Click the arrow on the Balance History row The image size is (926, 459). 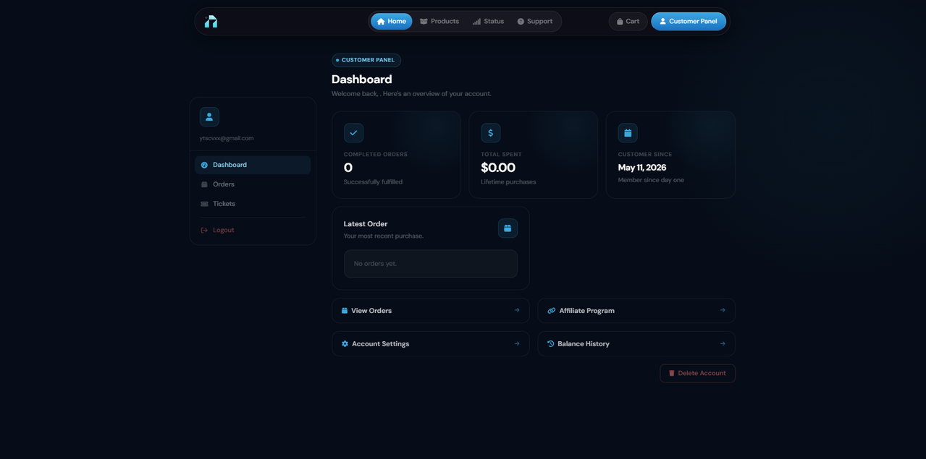tap(723, 343)
